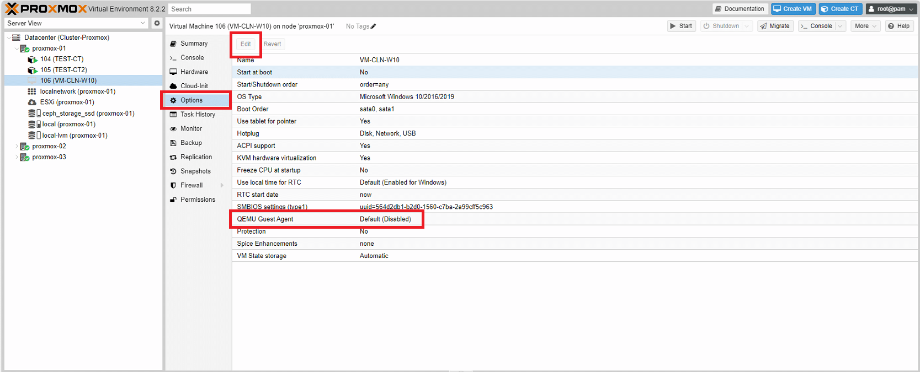Image resolution: width=920 pixels, height=372 pixels.
Task: Select the Boot Order row
Action: (x=576, y=109)
